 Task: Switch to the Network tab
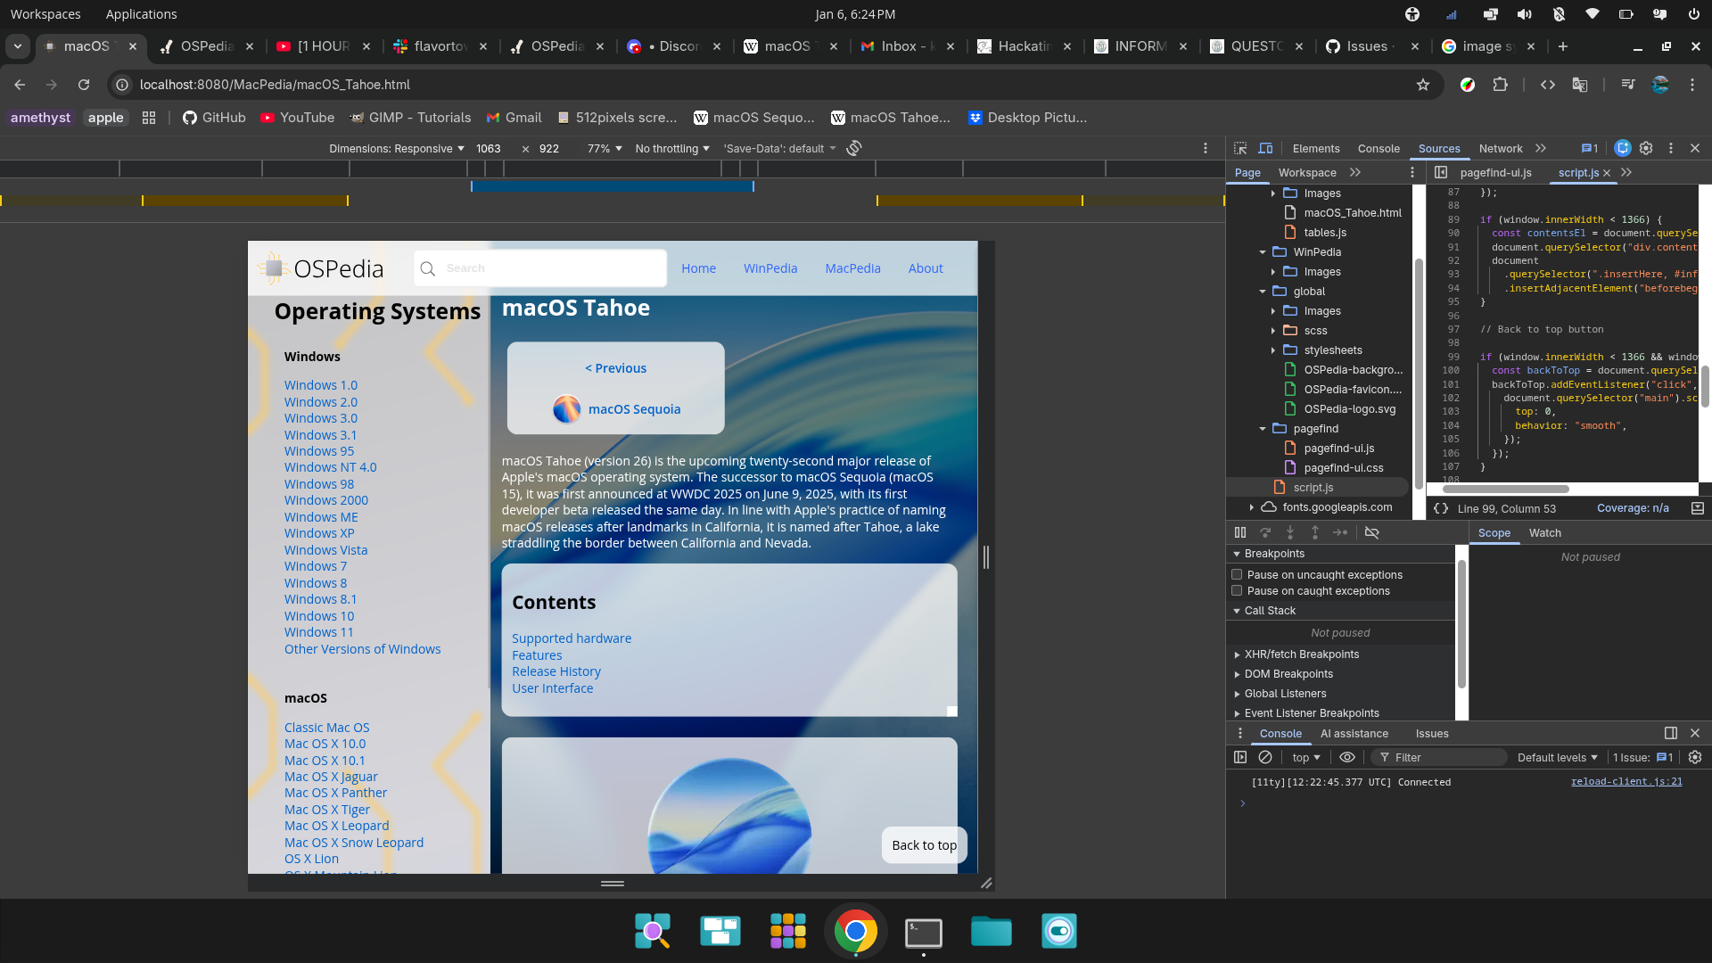[1500, 148]
